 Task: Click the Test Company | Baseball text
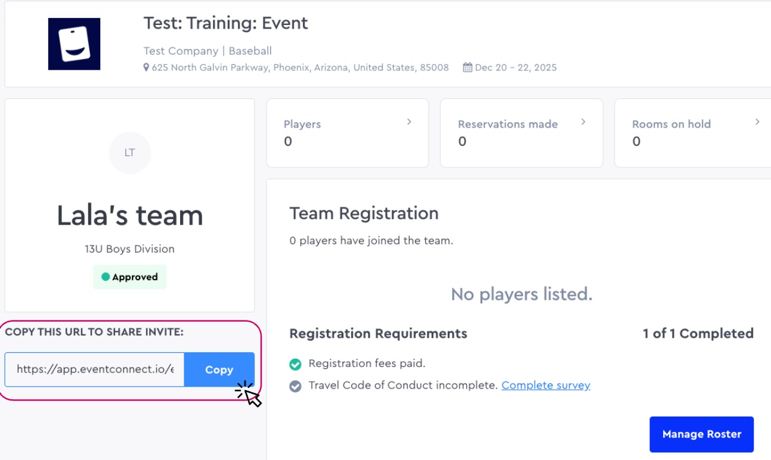(x=208, y=51)
